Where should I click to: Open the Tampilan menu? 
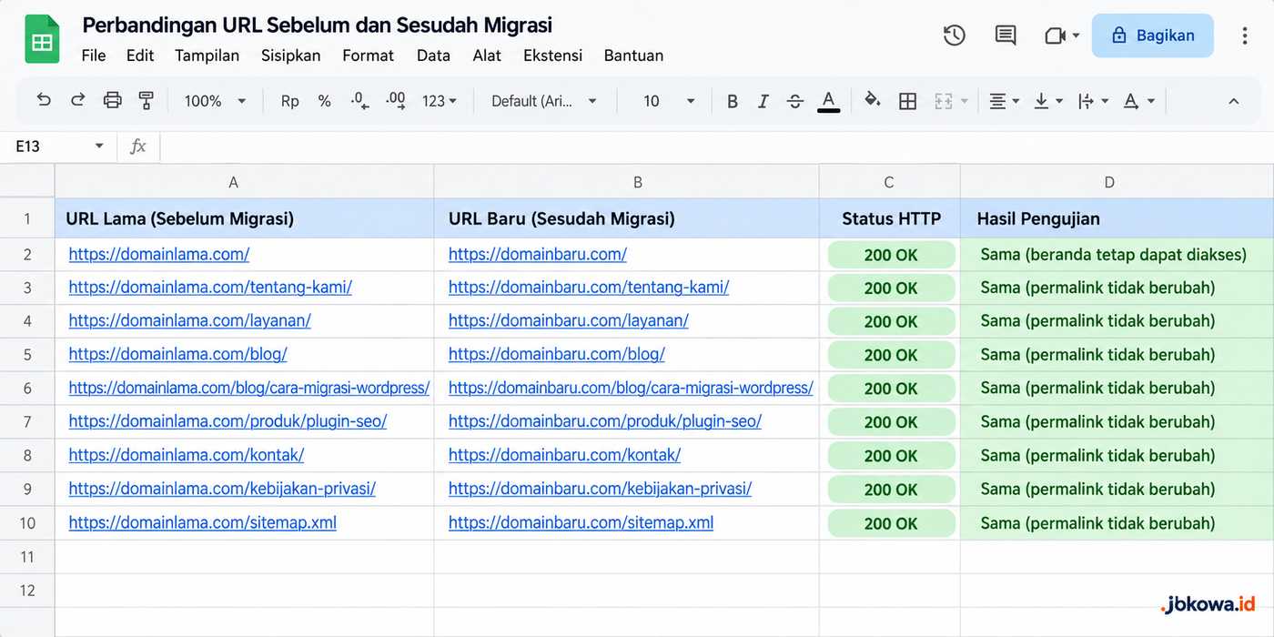coord(207,56)
